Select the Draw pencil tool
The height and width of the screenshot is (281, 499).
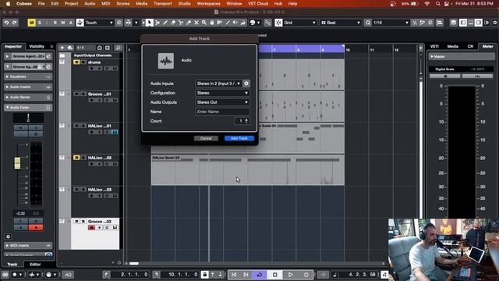tap(165, 23)
